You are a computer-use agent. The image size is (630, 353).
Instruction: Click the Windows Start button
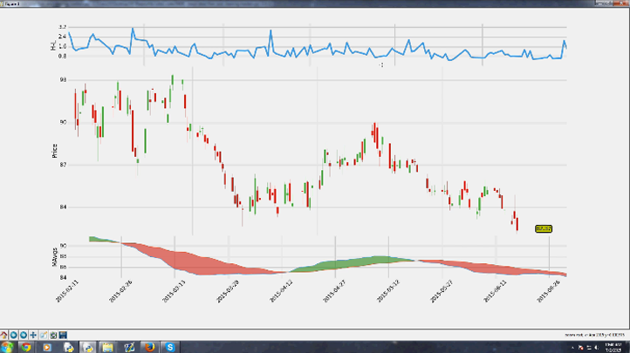(6, 347)
